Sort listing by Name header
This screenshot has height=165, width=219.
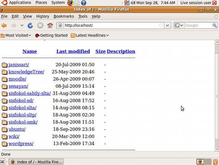tap(30, 51)
